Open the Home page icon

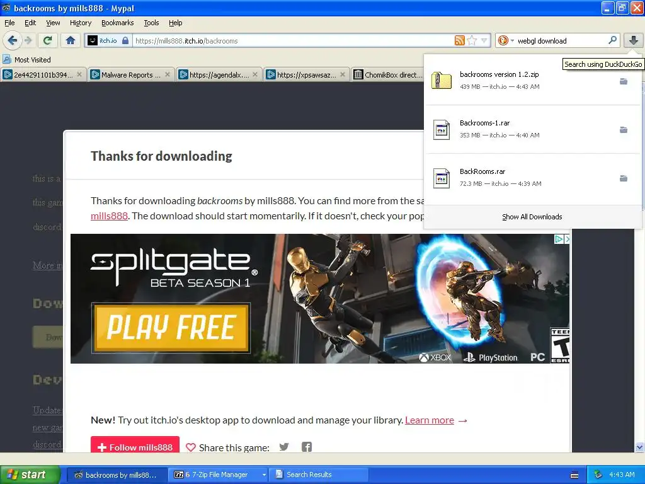(71, 40)
